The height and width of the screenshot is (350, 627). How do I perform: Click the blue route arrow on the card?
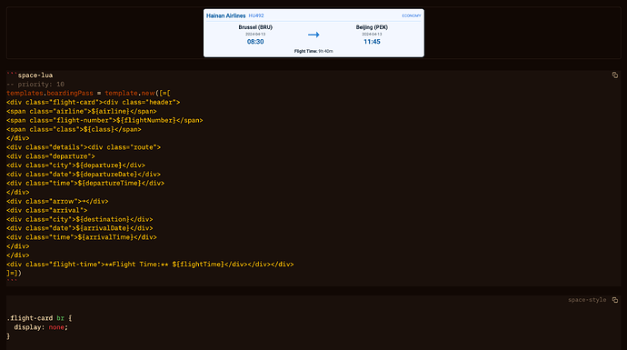click(313, 35)
